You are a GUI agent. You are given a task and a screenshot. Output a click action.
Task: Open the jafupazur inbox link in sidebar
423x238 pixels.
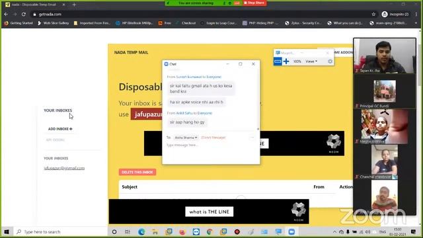coord(64,168)
